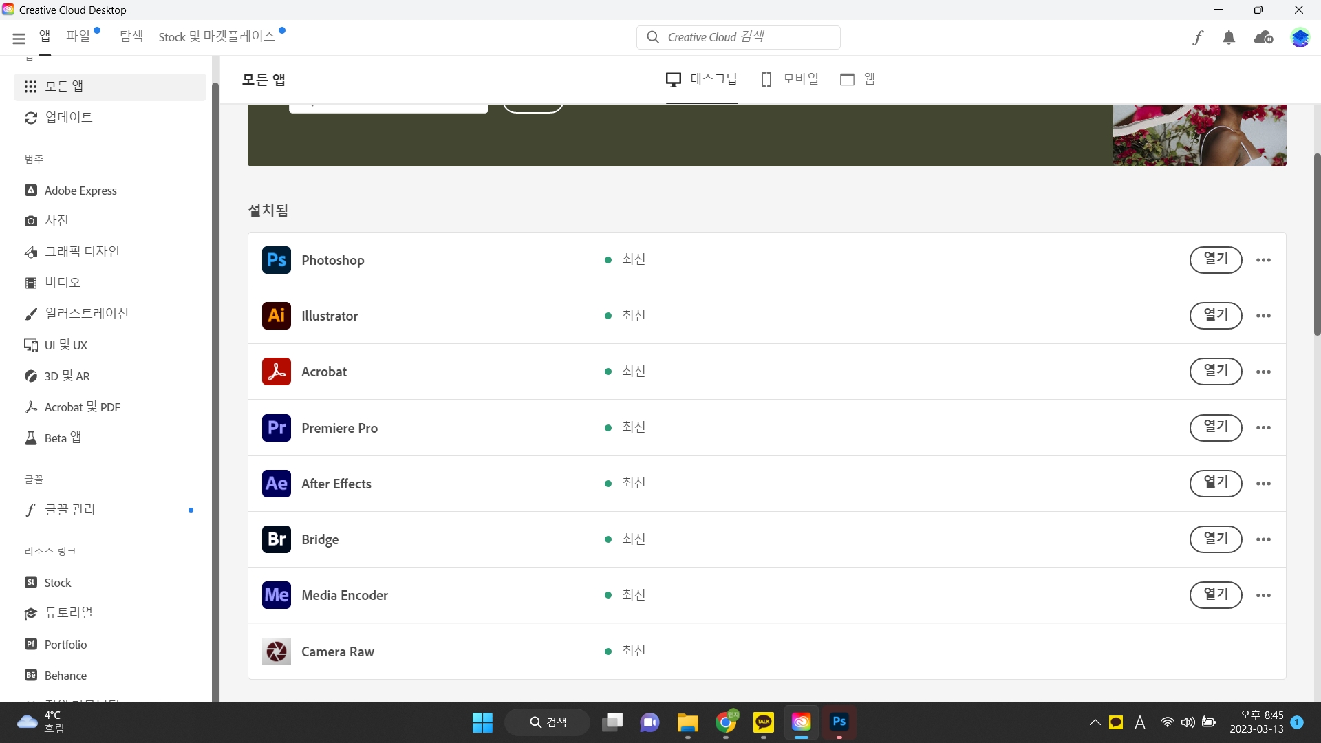Open File Explorer from taskbar
The image size is (1321, 743).
coord(687,722)
